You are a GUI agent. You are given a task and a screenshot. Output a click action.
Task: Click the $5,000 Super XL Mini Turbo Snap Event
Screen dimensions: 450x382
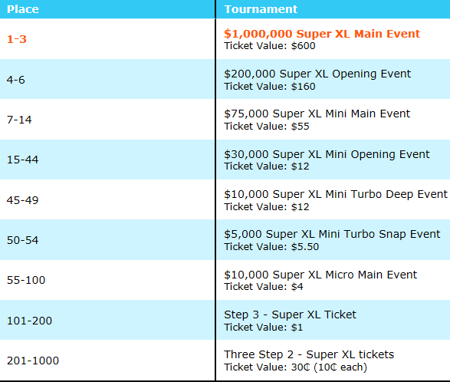[332, 234]
